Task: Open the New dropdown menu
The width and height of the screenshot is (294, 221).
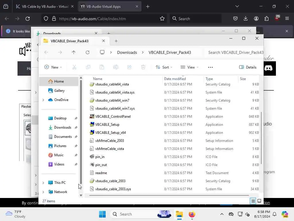Action: click(x=53, y=67)
